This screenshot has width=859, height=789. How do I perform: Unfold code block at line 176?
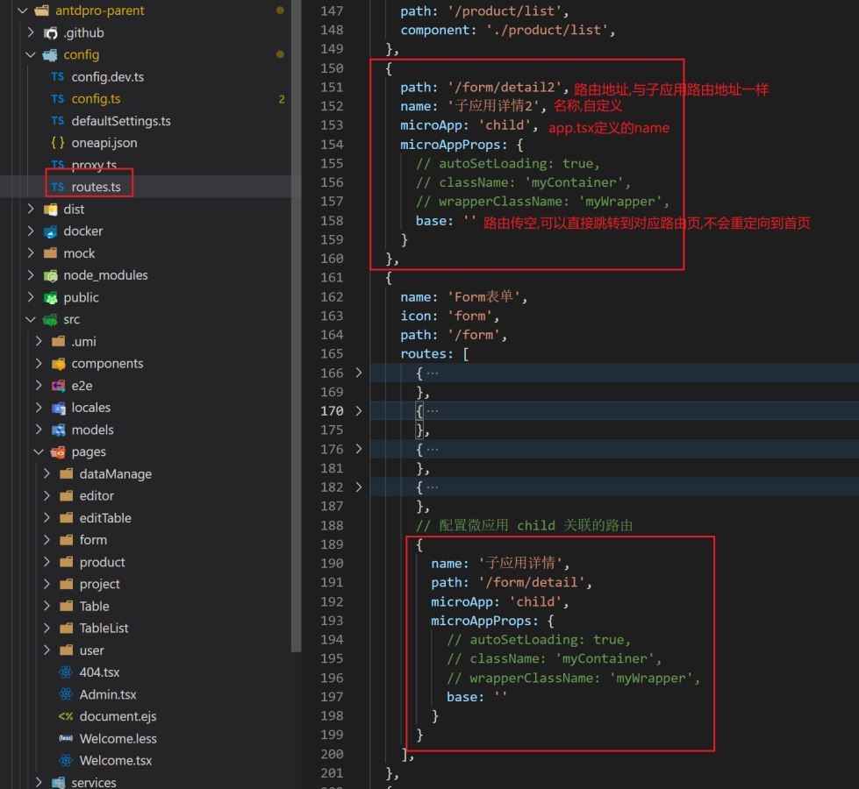tap(358, 449)
